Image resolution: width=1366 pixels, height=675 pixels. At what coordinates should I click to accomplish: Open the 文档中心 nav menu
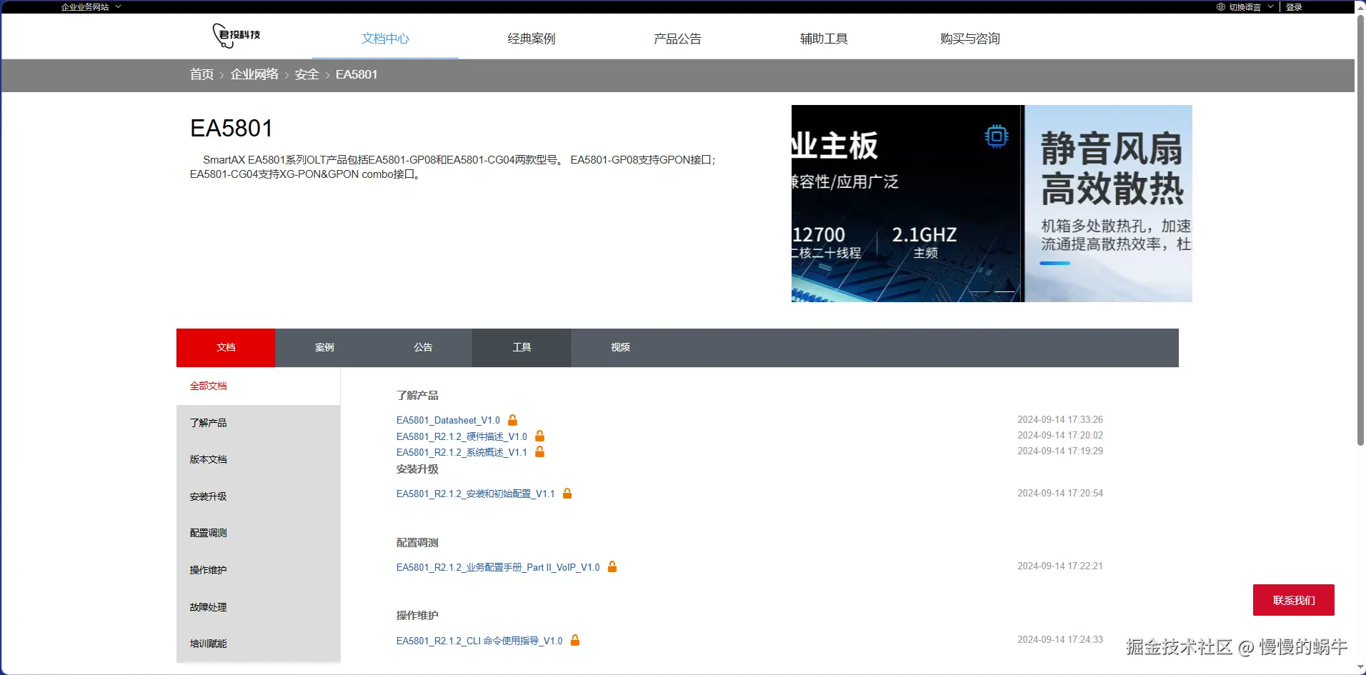(385, 39)
